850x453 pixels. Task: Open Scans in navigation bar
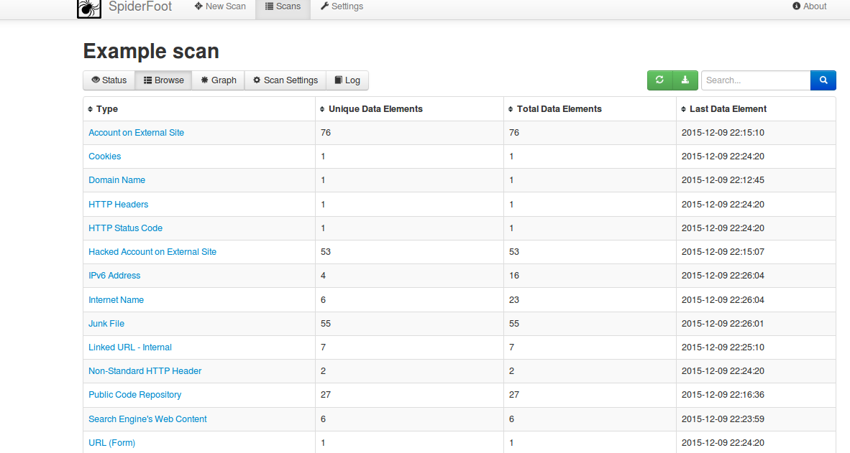tap(283, 6)
